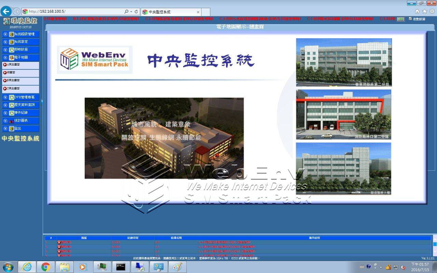Screen dimensions: 437x273
Task: Collapse the 電子地圖 chevron
Action: 5,58
